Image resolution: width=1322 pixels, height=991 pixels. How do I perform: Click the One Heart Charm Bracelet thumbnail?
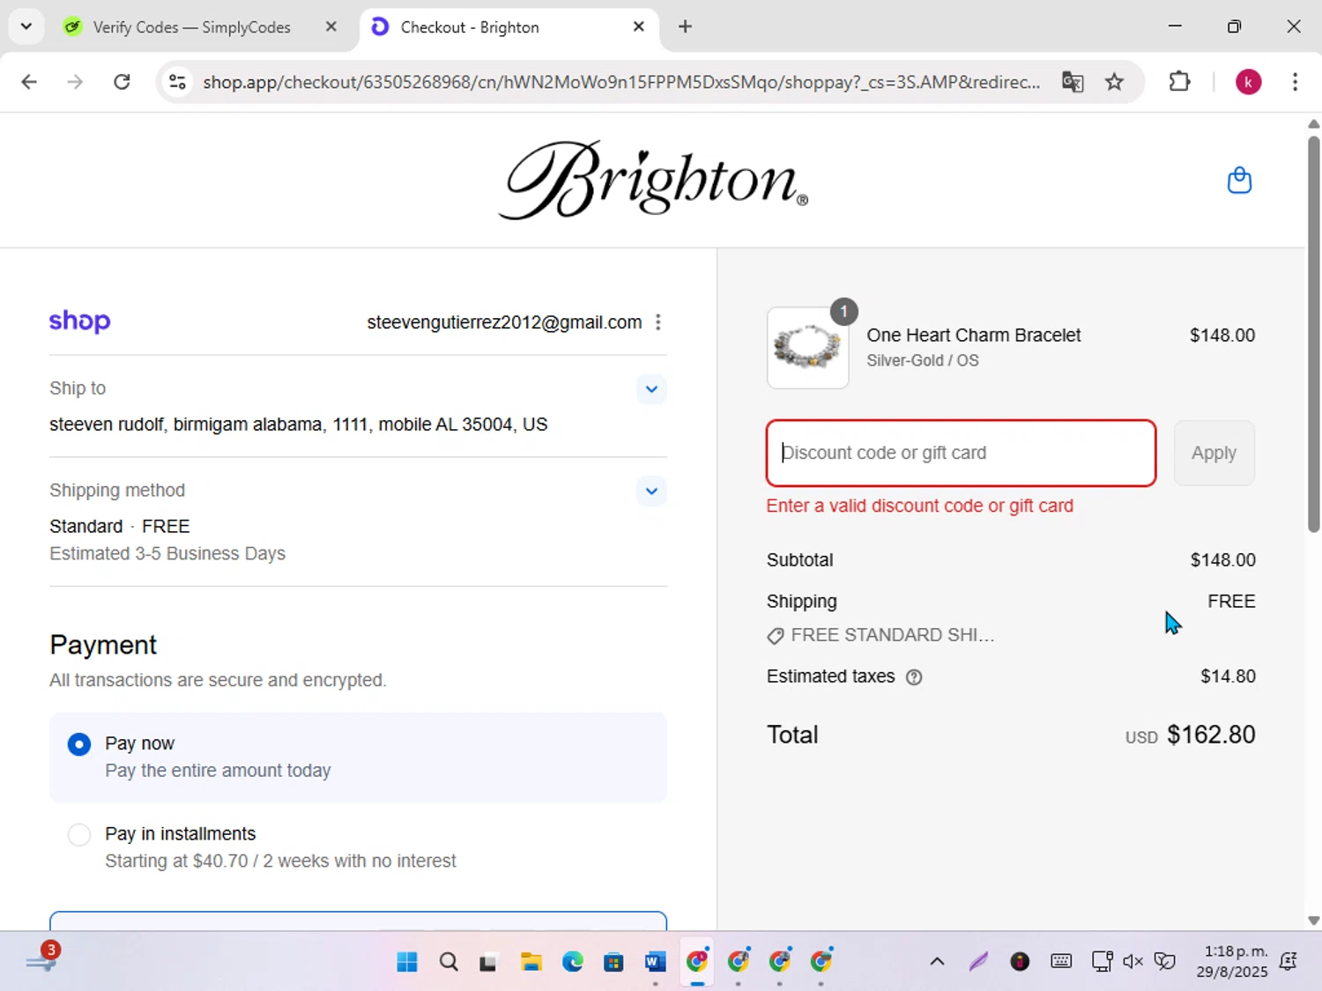807,347
